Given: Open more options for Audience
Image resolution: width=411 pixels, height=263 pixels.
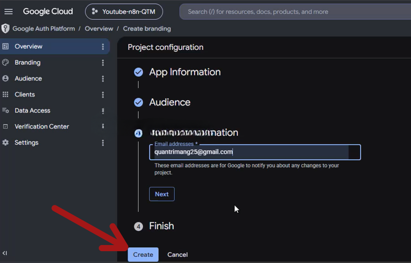Looking at the screenshot, I should click(x=103, y=79).
